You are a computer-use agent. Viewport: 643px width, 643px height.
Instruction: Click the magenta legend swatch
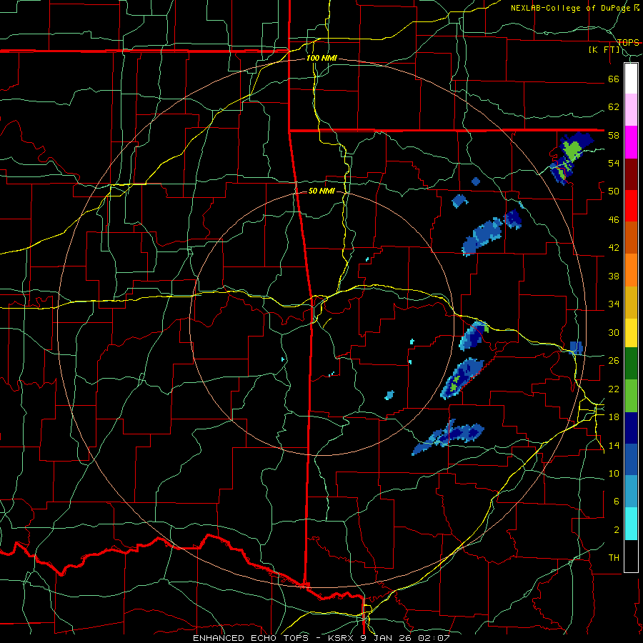[631, 142]
